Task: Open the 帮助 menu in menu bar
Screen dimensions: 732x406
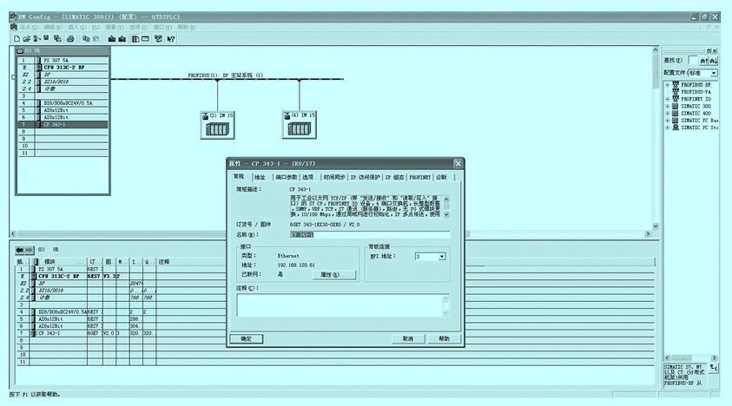Action: pyautogui.click(x=187, y=28)
